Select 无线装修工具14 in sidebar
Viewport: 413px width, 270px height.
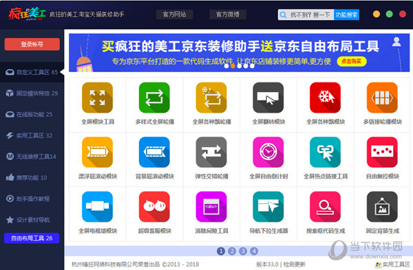click(32, 157)
